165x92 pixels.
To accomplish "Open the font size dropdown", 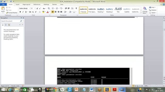I will pyautogui.click(x=35, y=8).
